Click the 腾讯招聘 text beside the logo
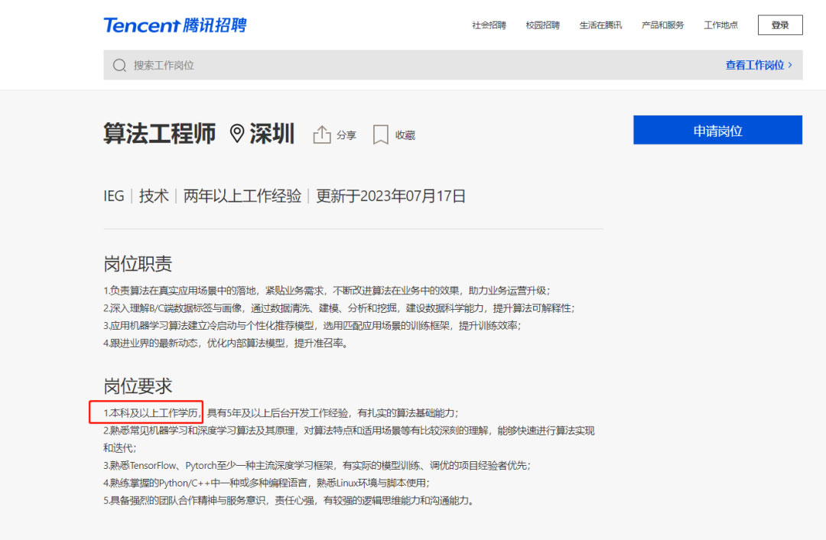Screen dimensions: 826x540 tap(215, 25)
